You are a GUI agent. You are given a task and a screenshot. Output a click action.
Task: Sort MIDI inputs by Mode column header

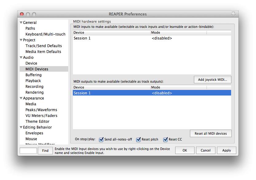[179, 32]
